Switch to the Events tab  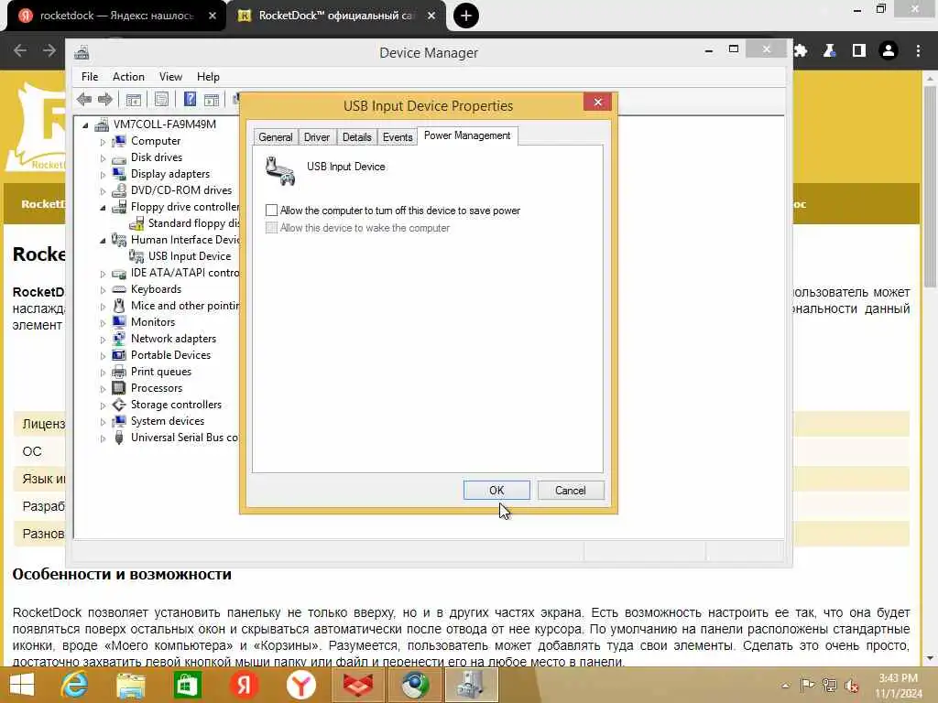tap(398, 137)
